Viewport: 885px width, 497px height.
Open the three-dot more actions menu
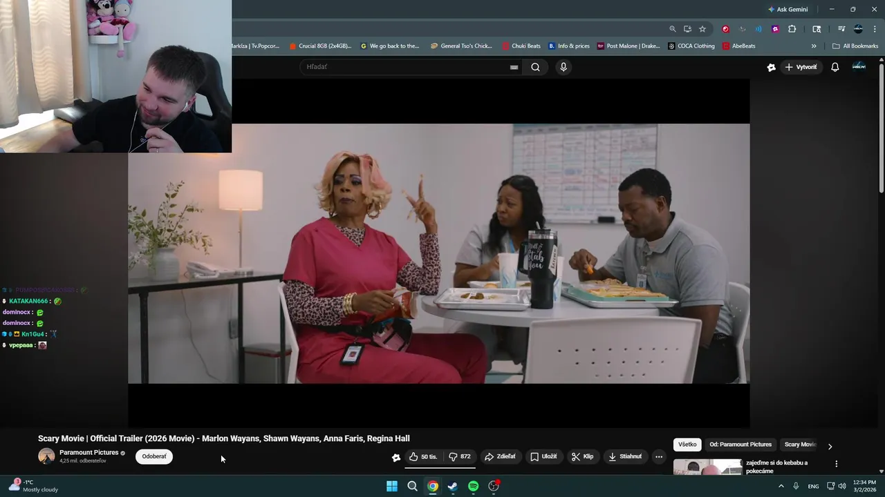pos(659,456)
